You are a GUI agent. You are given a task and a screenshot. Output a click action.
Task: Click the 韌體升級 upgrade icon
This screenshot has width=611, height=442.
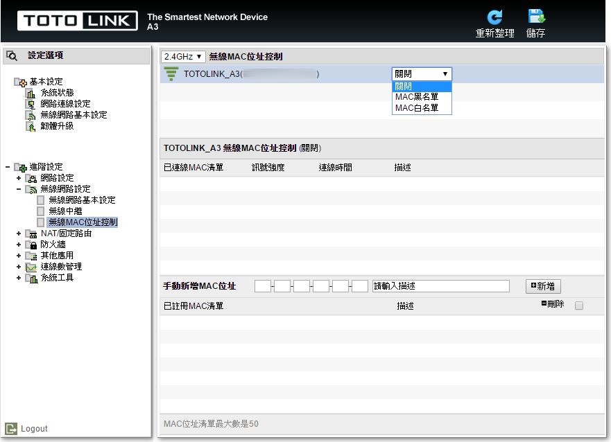(31, 127)
